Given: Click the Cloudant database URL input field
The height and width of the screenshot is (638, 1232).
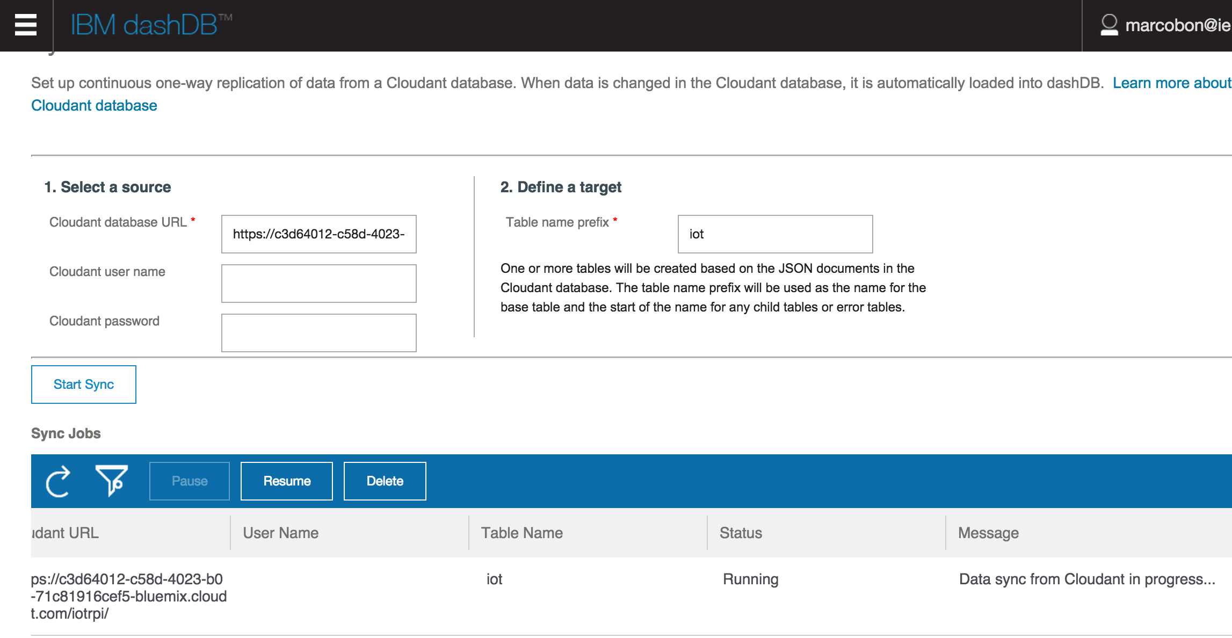Looking at the screenshot, I should [318, 234].
